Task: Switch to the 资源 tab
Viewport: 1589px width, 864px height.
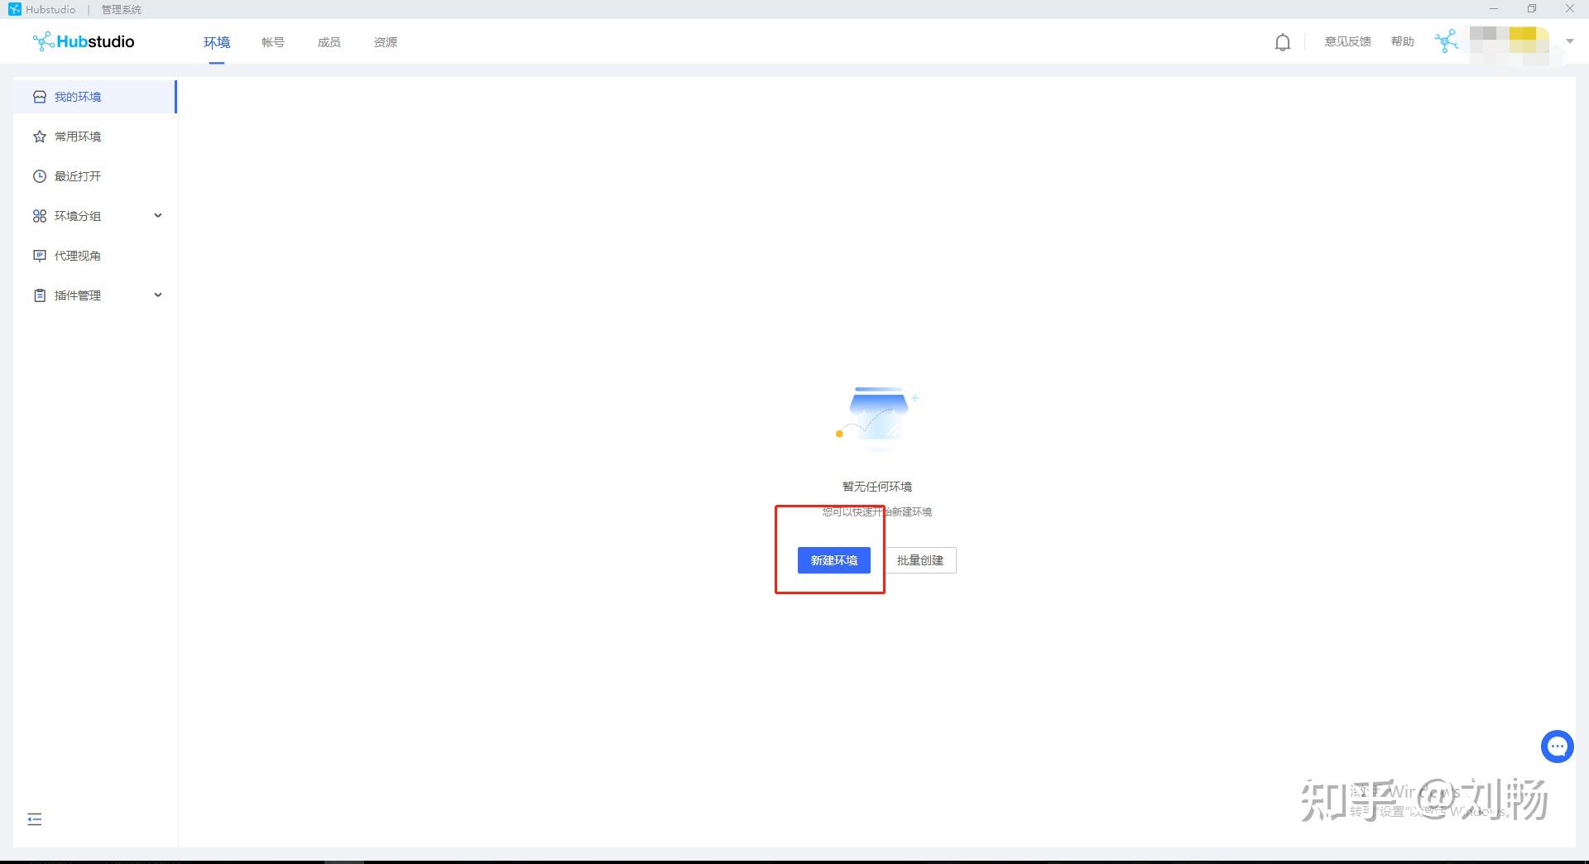Action: (x=386, y=42)
